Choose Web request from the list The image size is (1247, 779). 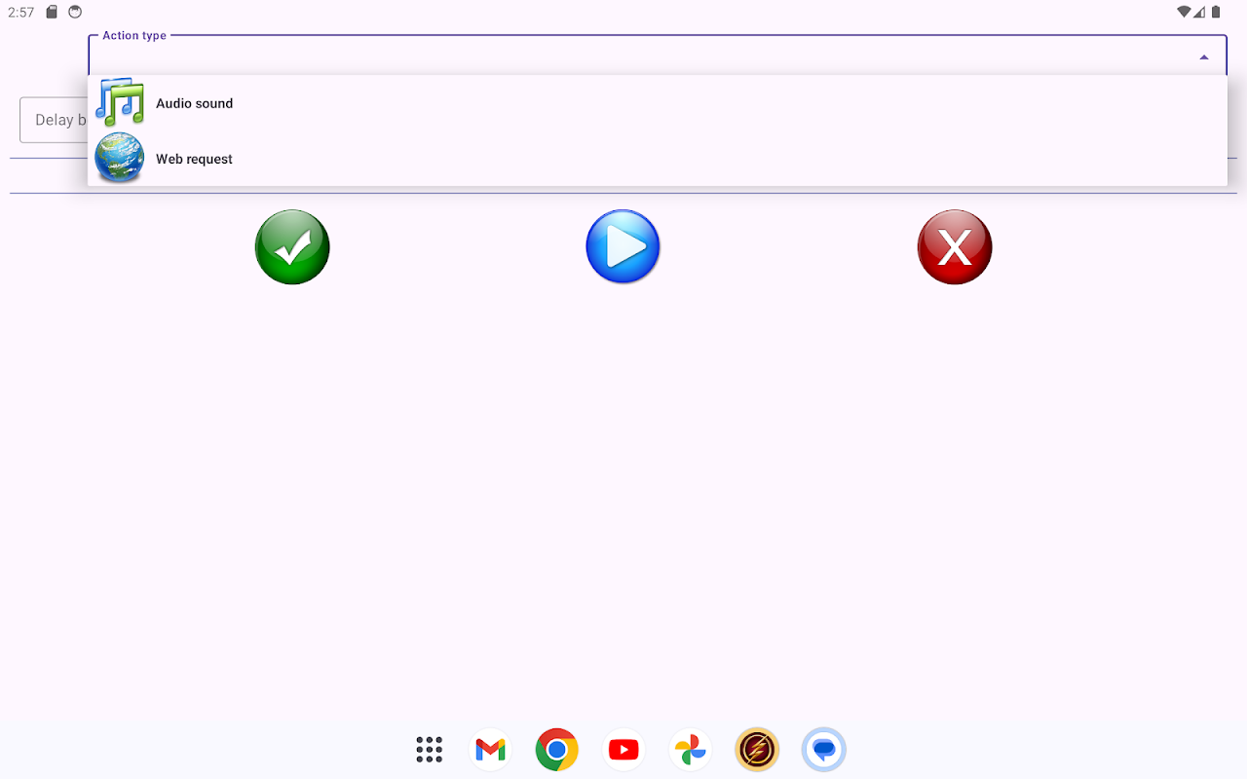[x=658, y=159]
